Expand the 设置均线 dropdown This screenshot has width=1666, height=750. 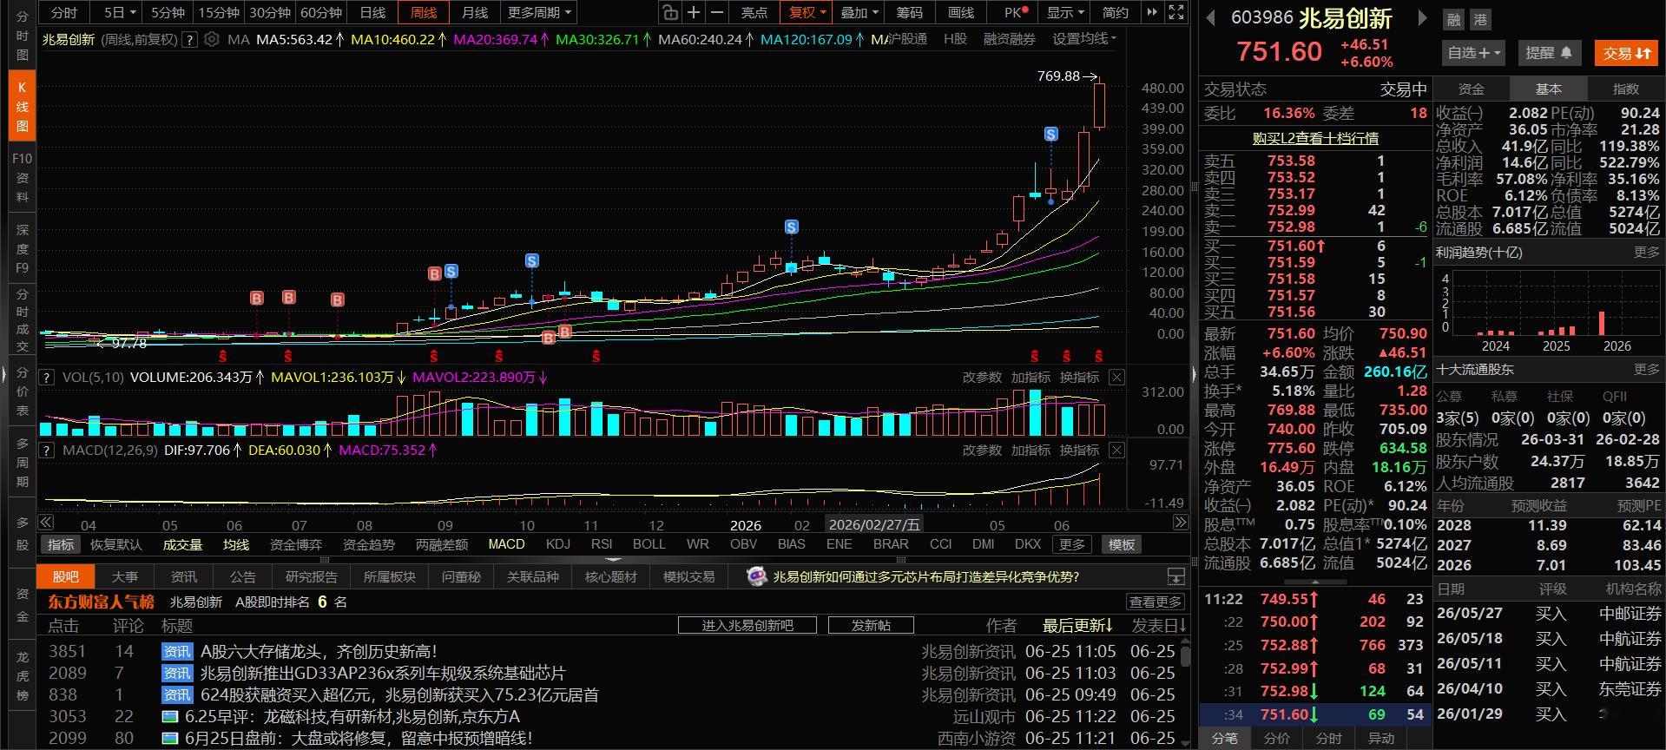(1084, 39)
